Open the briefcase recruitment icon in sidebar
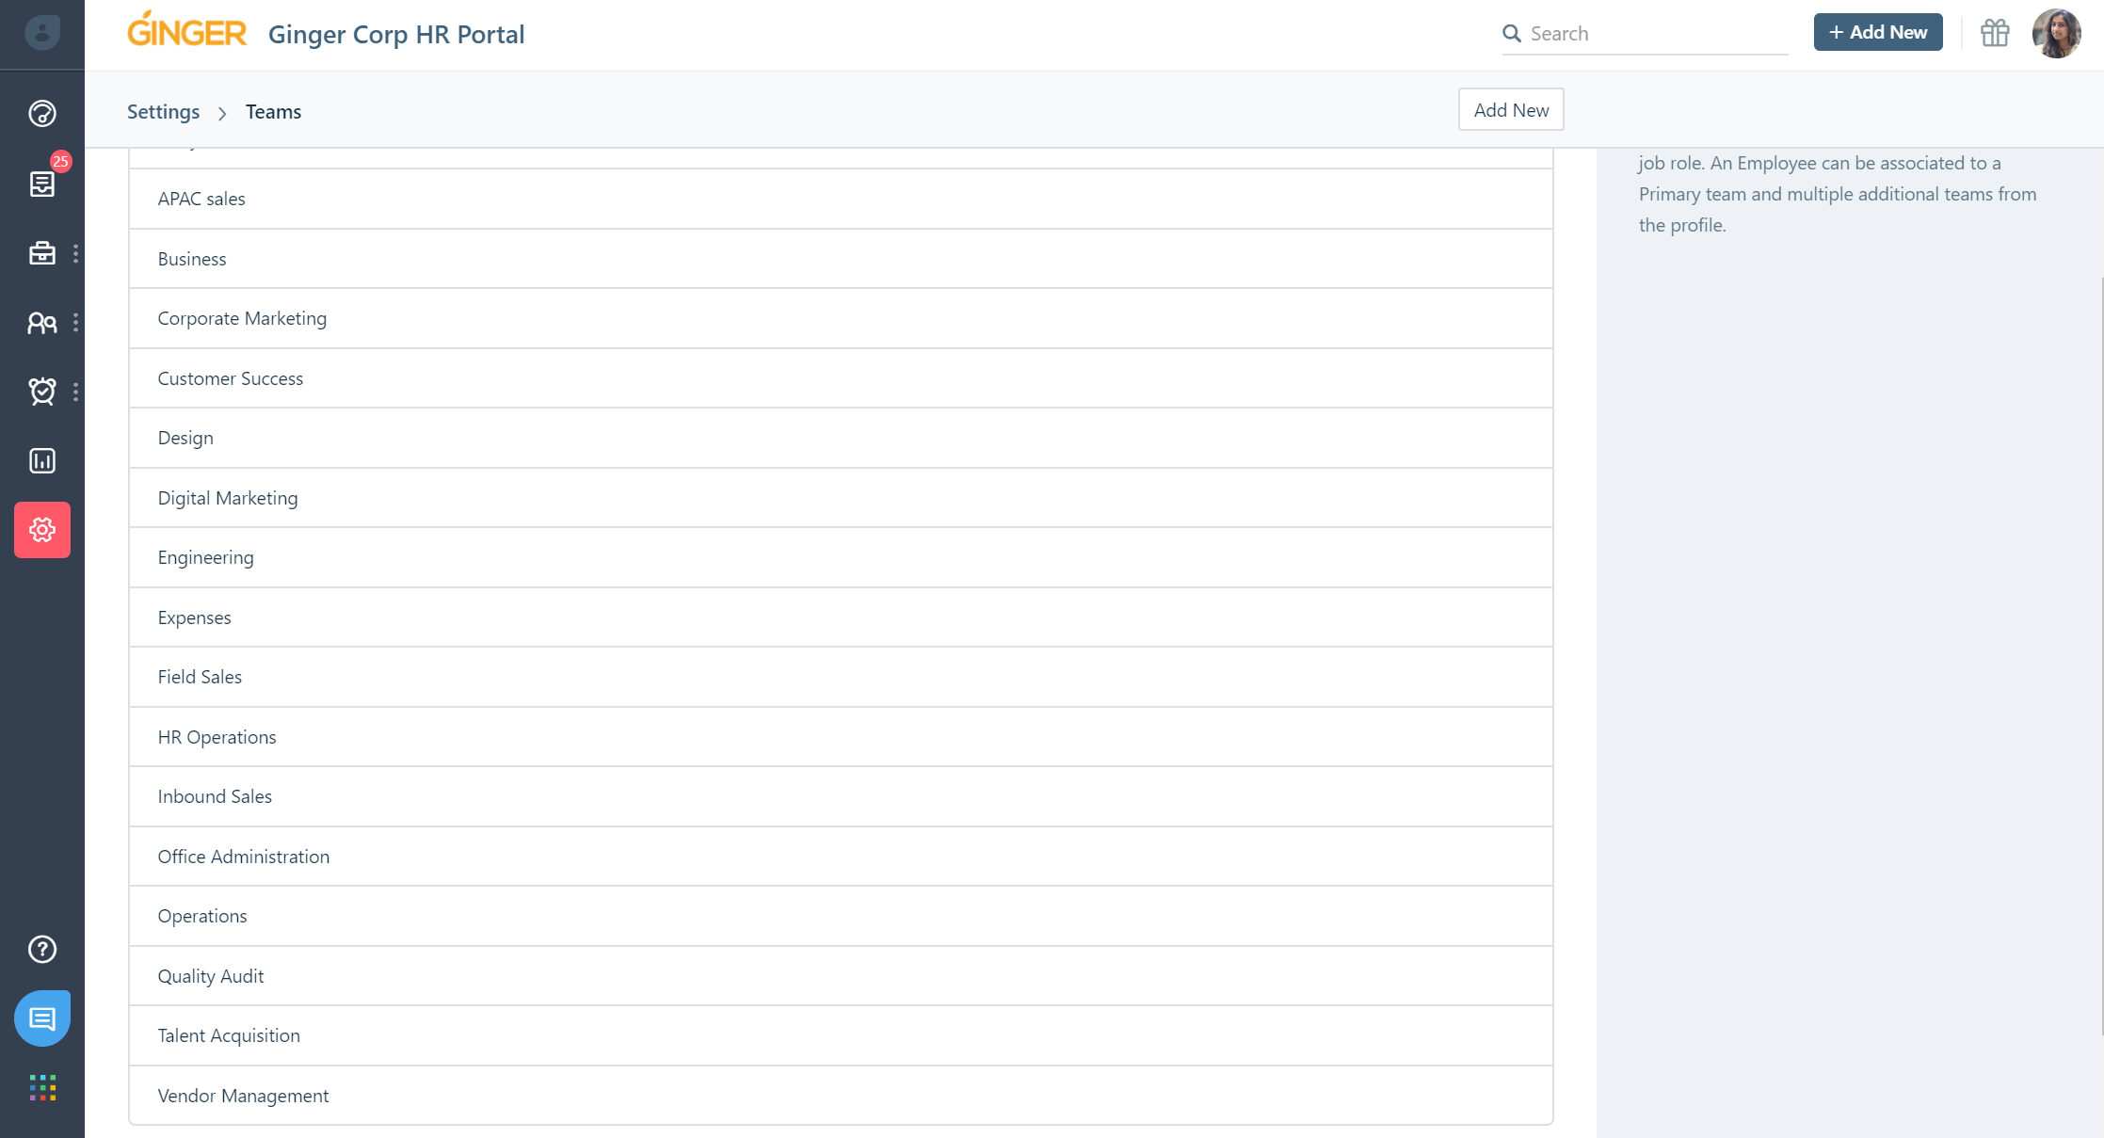The width and height of the screenshot is (2104, 1138). (x=42, y=253)
